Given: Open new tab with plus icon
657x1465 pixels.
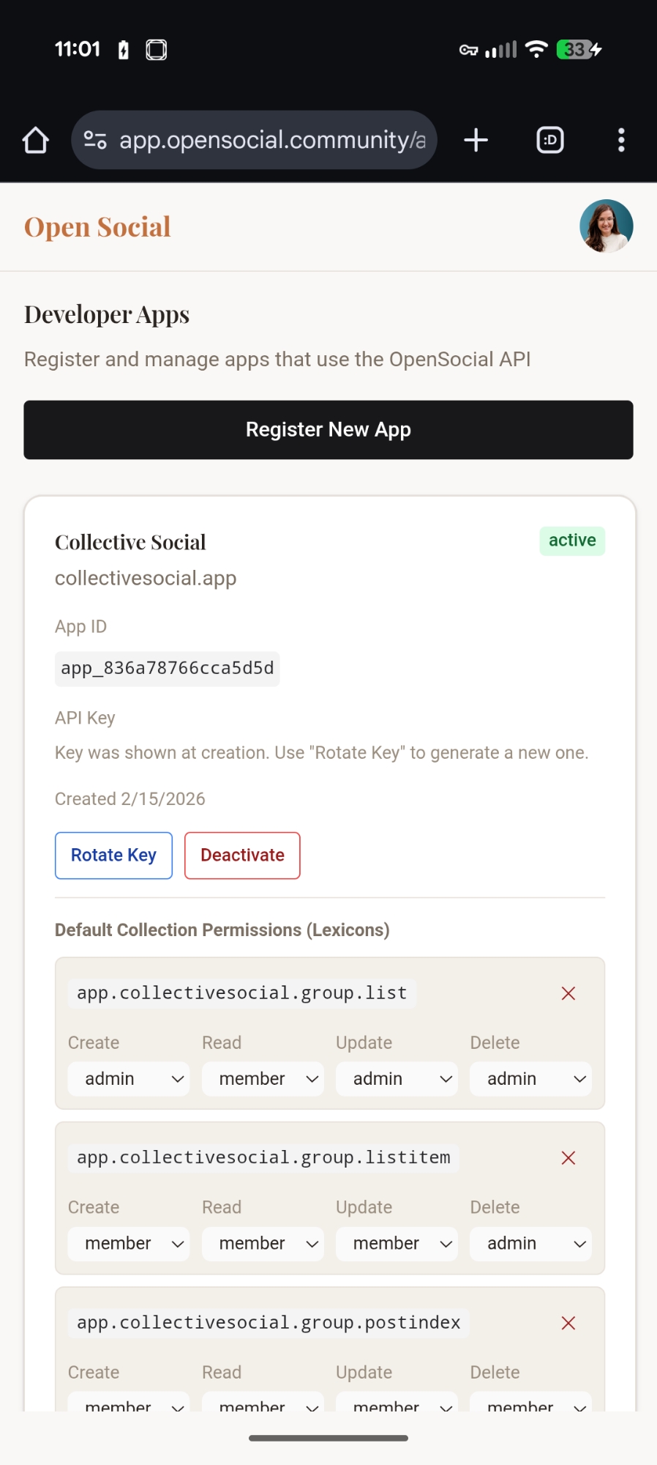Looking at the screenshot, I should point(476,140).
